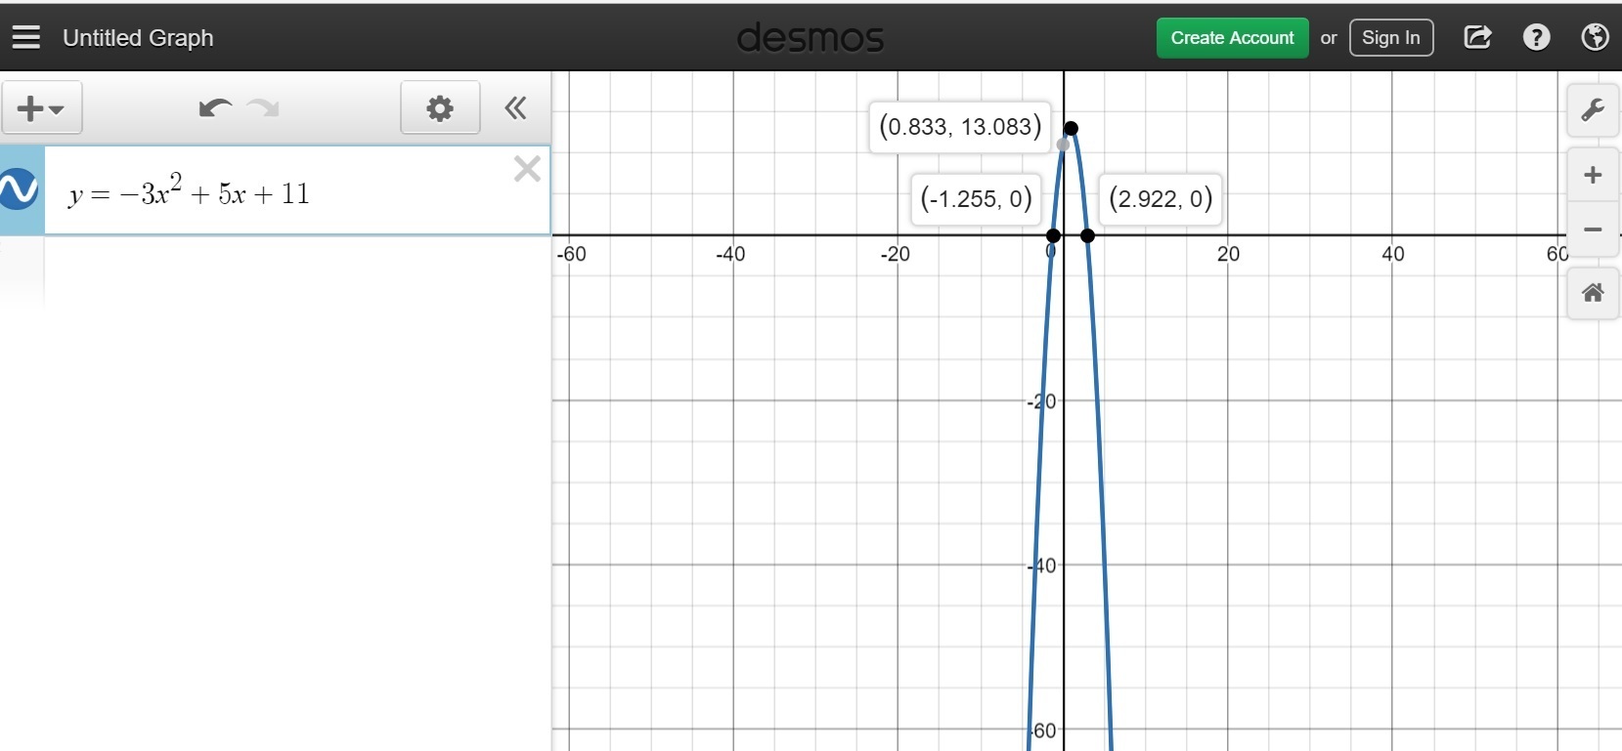Open the Add Item dropdown
Viewport: 1622px width, 751px height.
(x=41, y=107)
